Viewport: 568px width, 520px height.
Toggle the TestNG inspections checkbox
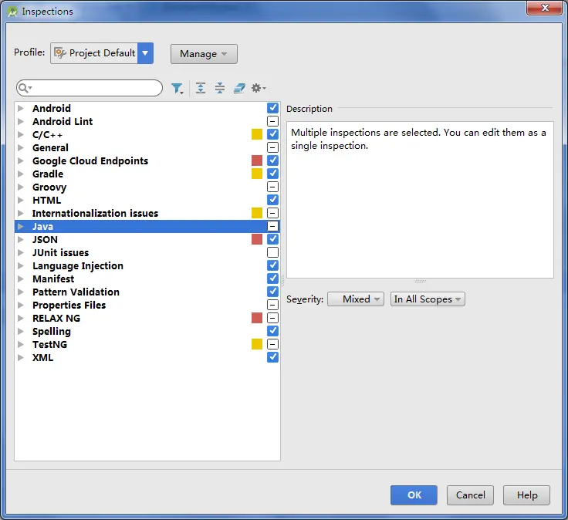click(272, 344)
